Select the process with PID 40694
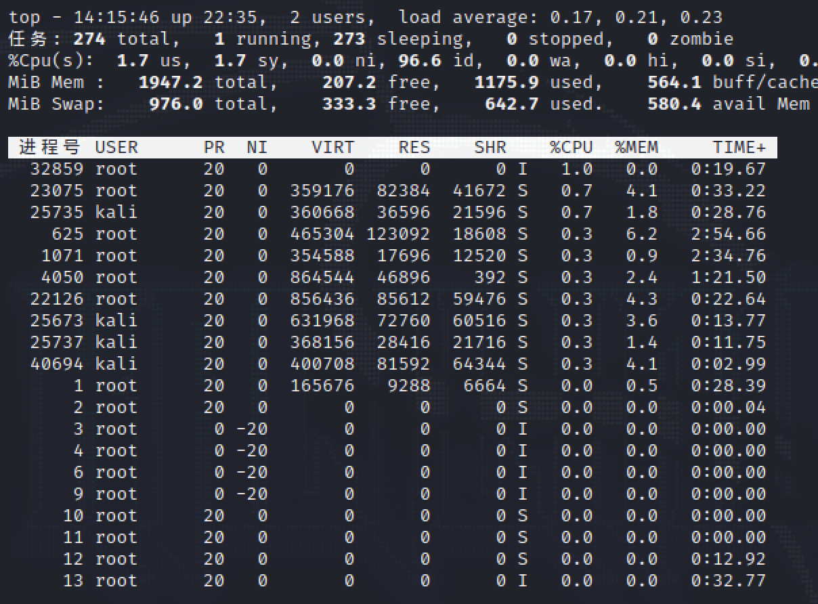Viewport: 818px width, 604px height. click(57, 364)
